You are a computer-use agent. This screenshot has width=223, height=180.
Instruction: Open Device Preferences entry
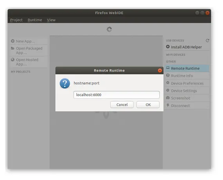(187, 83)
